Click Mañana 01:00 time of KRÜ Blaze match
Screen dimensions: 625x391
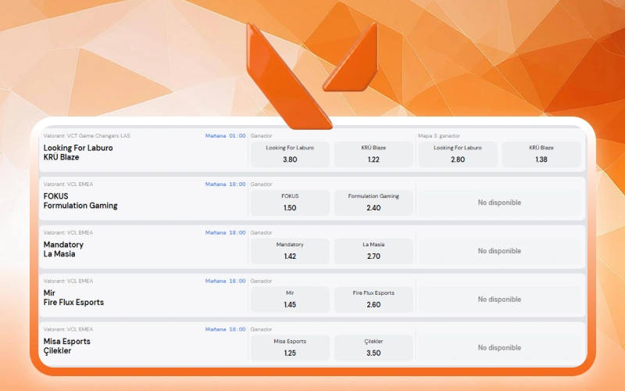coord(225,135)
